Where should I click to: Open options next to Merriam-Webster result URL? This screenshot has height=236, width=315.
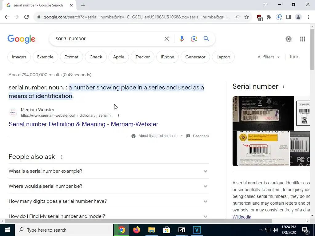[119, 116]
